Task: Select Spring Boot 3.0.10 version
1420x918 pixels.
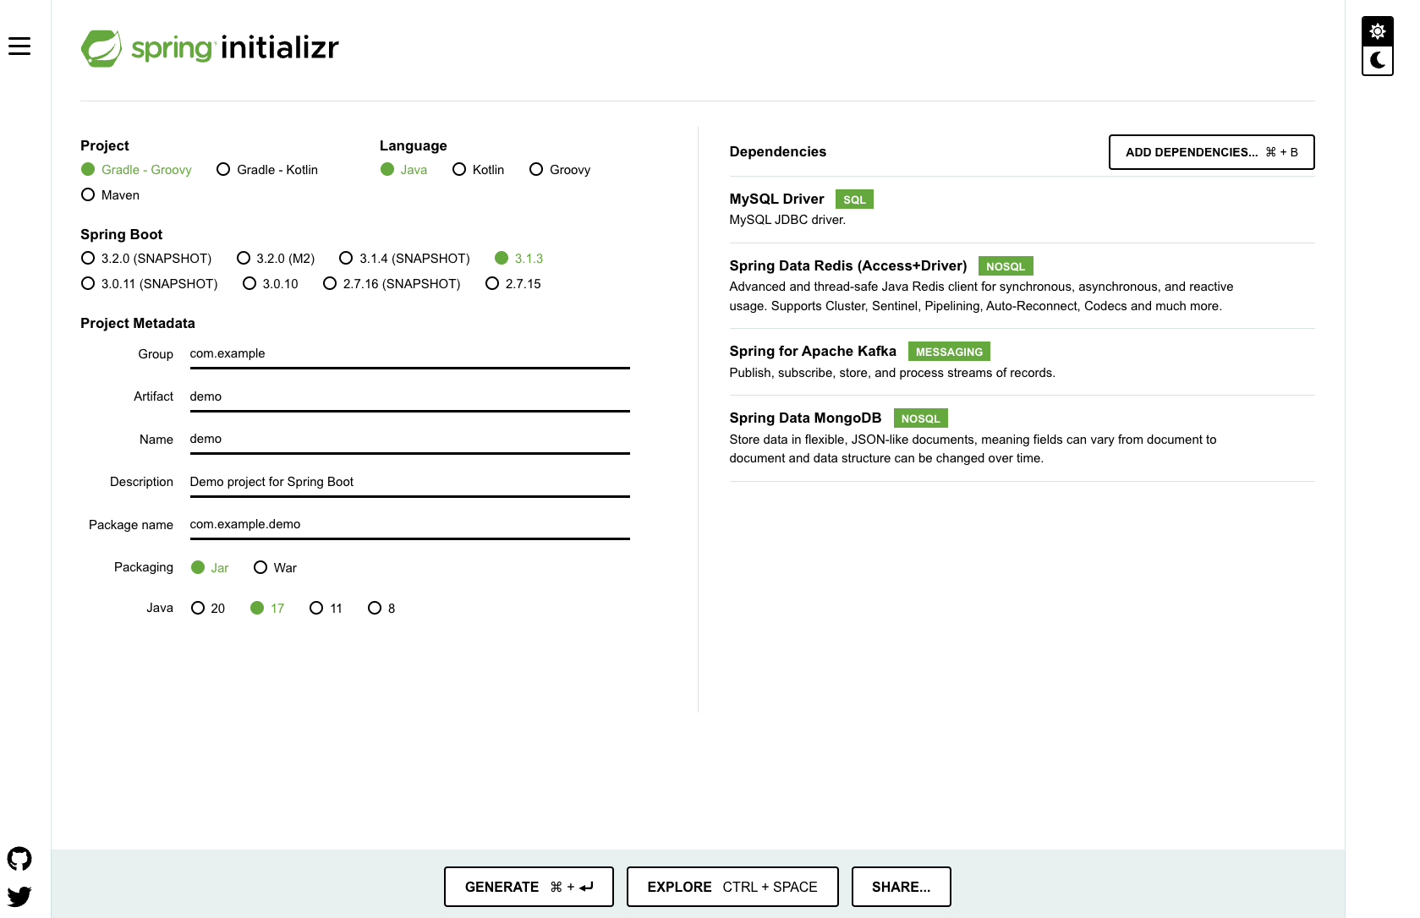Action: 271,284
